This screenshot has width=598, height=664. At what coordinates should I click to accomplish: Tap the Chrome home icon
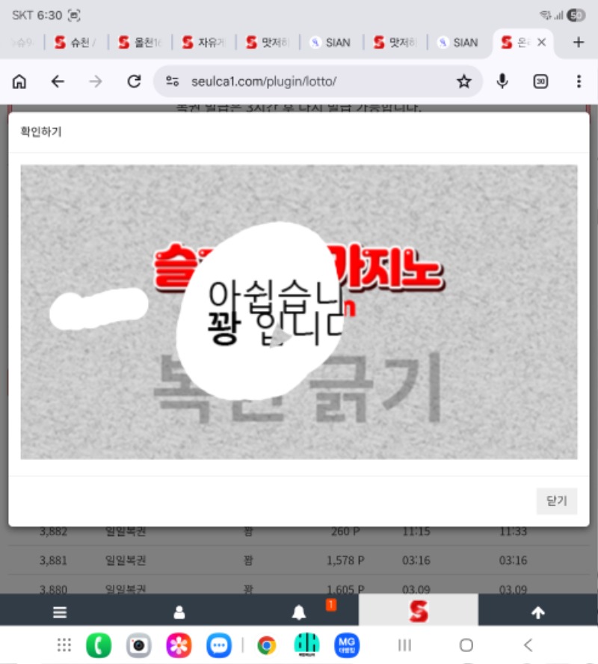19,82
